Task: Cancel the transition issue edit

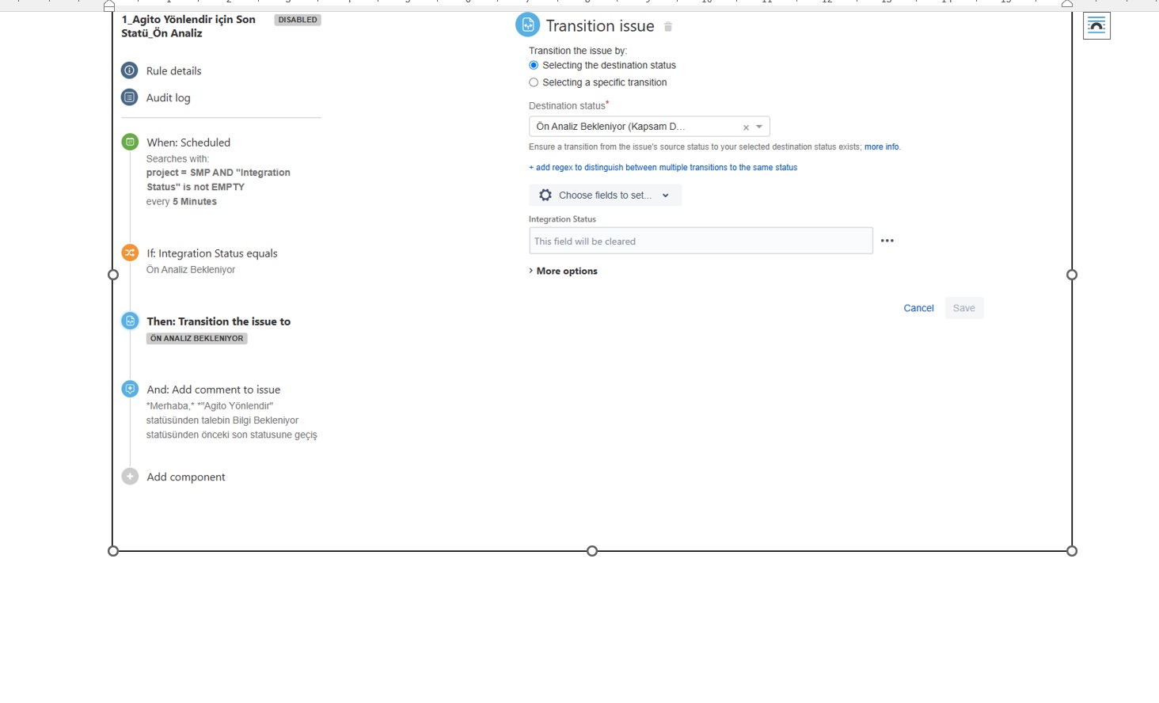Action: [918, 308]
